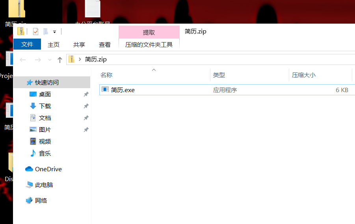Screen dimensions: 355x224
Task: Open OneDrive from the navigation pane
Action: 48,169
